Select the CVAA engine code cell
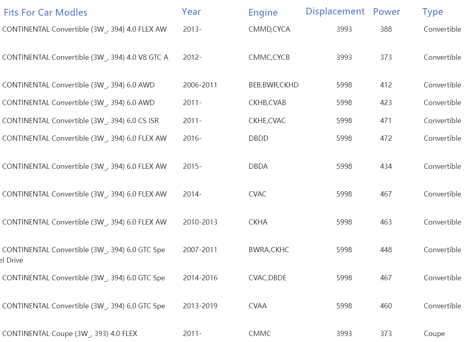The height and width of the screenshot is (342, 474). point(257,306)
